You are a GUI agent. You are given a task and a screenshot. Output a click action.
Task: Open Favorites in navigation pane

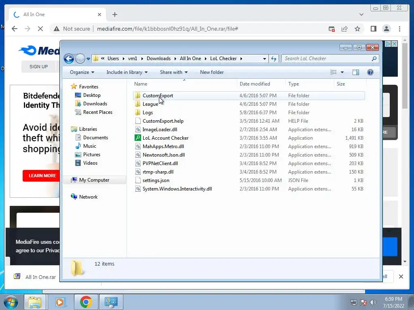pos(89,87)
